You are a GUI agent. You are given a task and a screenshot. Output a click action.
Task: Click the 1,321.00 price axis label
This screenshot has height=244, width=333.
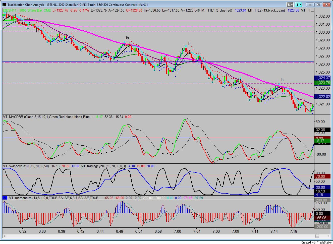click(323, 104)
